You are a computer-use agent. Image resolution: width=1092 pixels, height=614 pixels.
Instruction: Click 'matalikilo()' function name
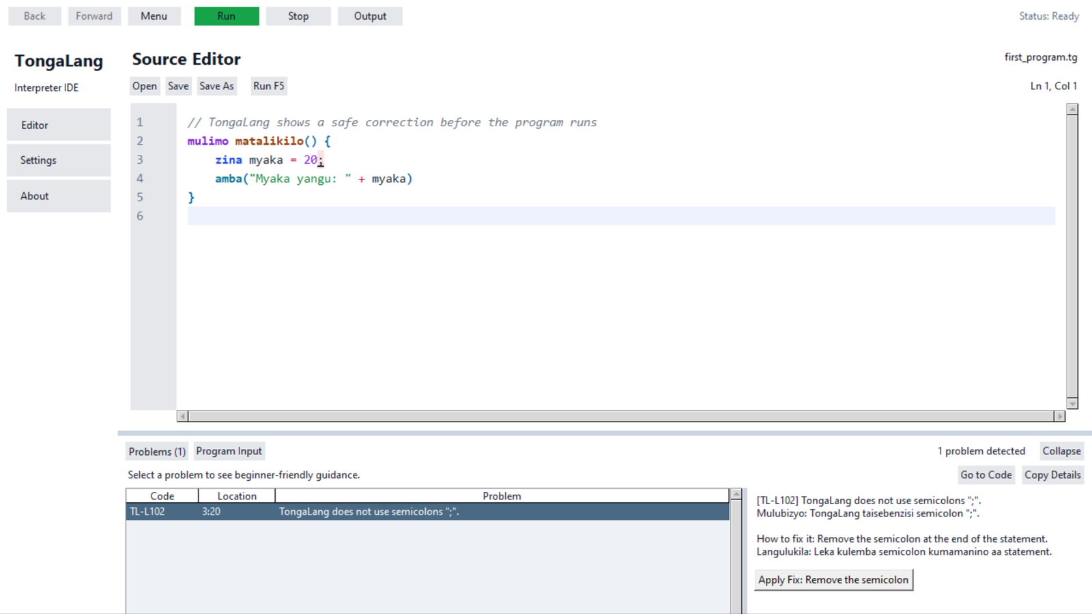pyautogui.click(x=276, y=141)
